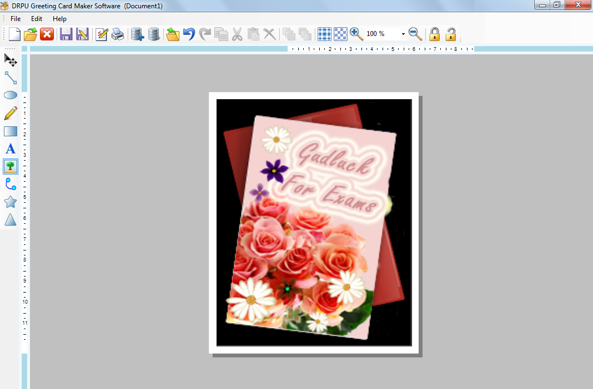The image size is (593, 389).
Task: Open the zoom percentage dropdown arrow
Action: (403, 34)
